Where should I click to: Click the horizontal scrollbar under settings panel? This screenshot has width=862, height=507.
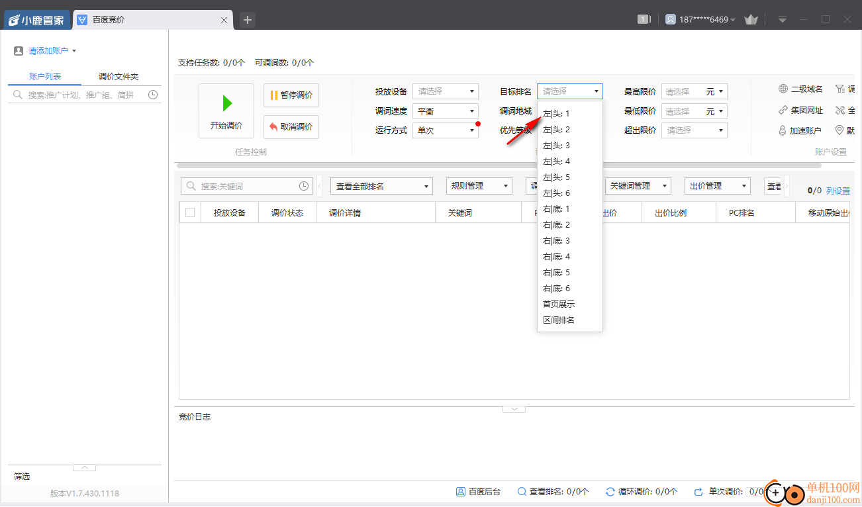[x=499, y=165]
